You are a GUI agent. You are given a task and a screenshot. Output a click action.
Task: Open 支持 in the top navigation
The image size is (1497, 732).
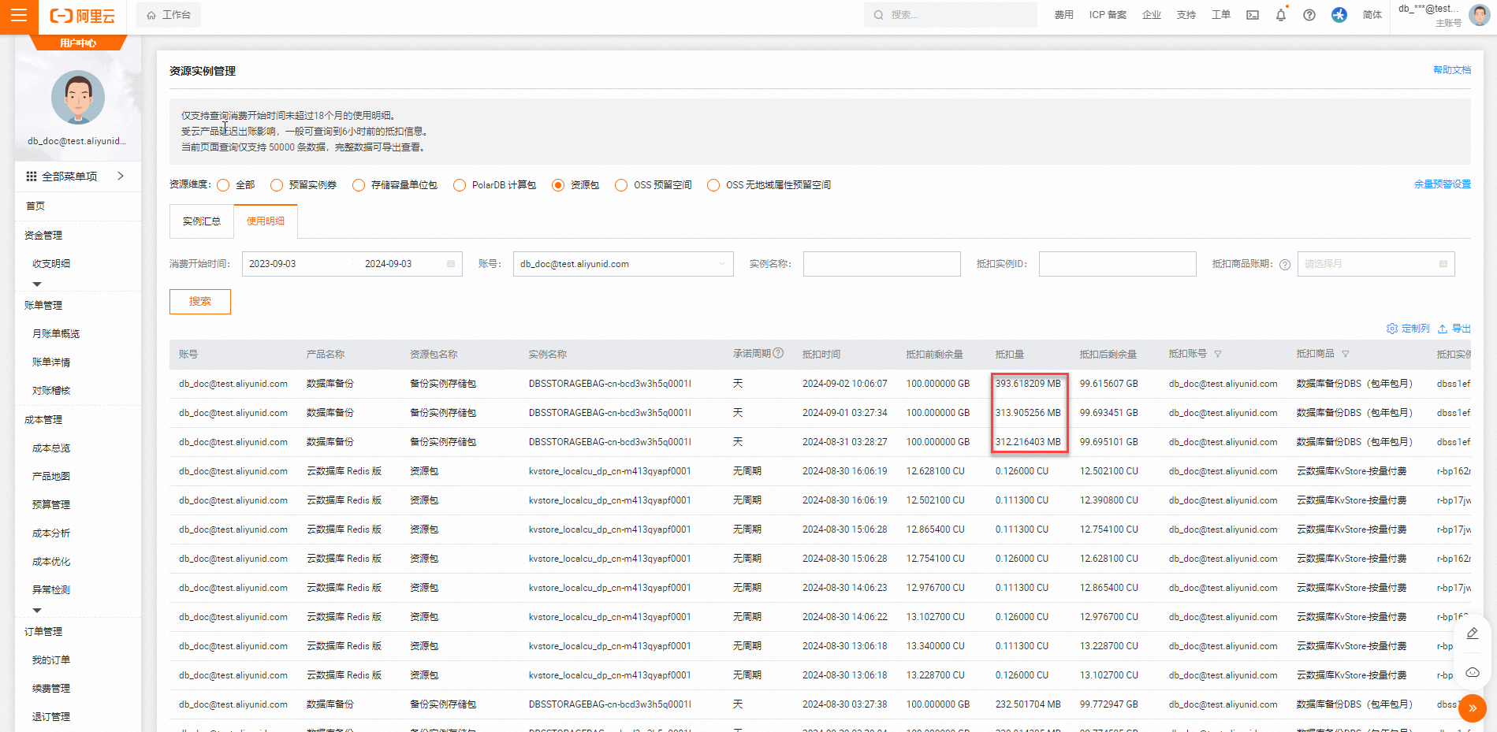coord(1186,15)
